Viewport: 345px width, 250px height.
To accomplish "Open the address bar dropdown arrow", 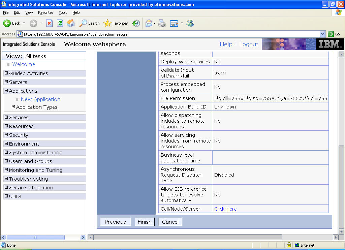I will pyautogui.click(x=322, y=34).
